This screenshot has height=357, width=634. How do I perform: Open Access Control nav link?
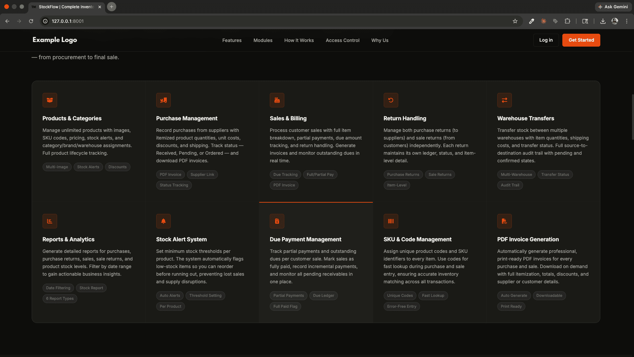(x=342, y=40)
